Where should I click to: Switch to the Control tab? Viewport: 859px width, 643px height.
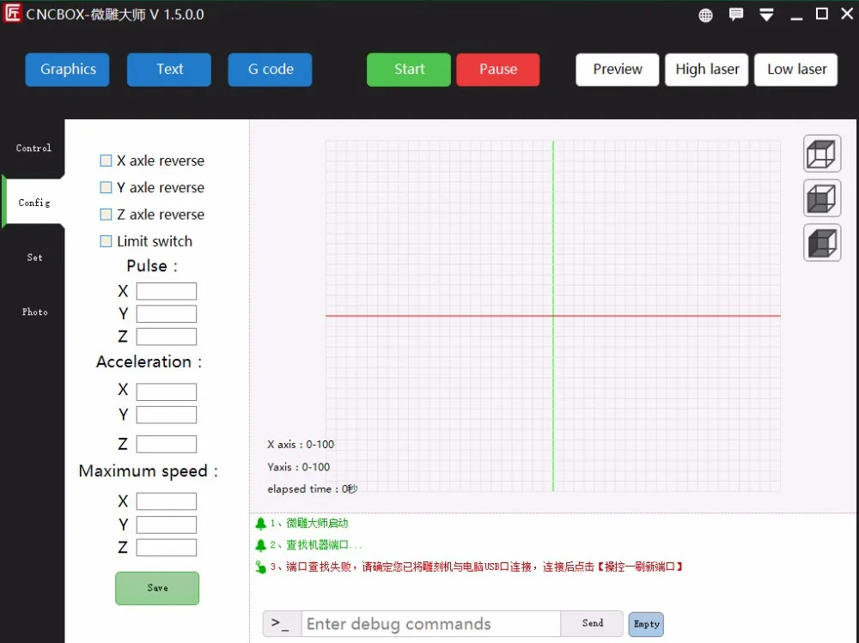34,148
